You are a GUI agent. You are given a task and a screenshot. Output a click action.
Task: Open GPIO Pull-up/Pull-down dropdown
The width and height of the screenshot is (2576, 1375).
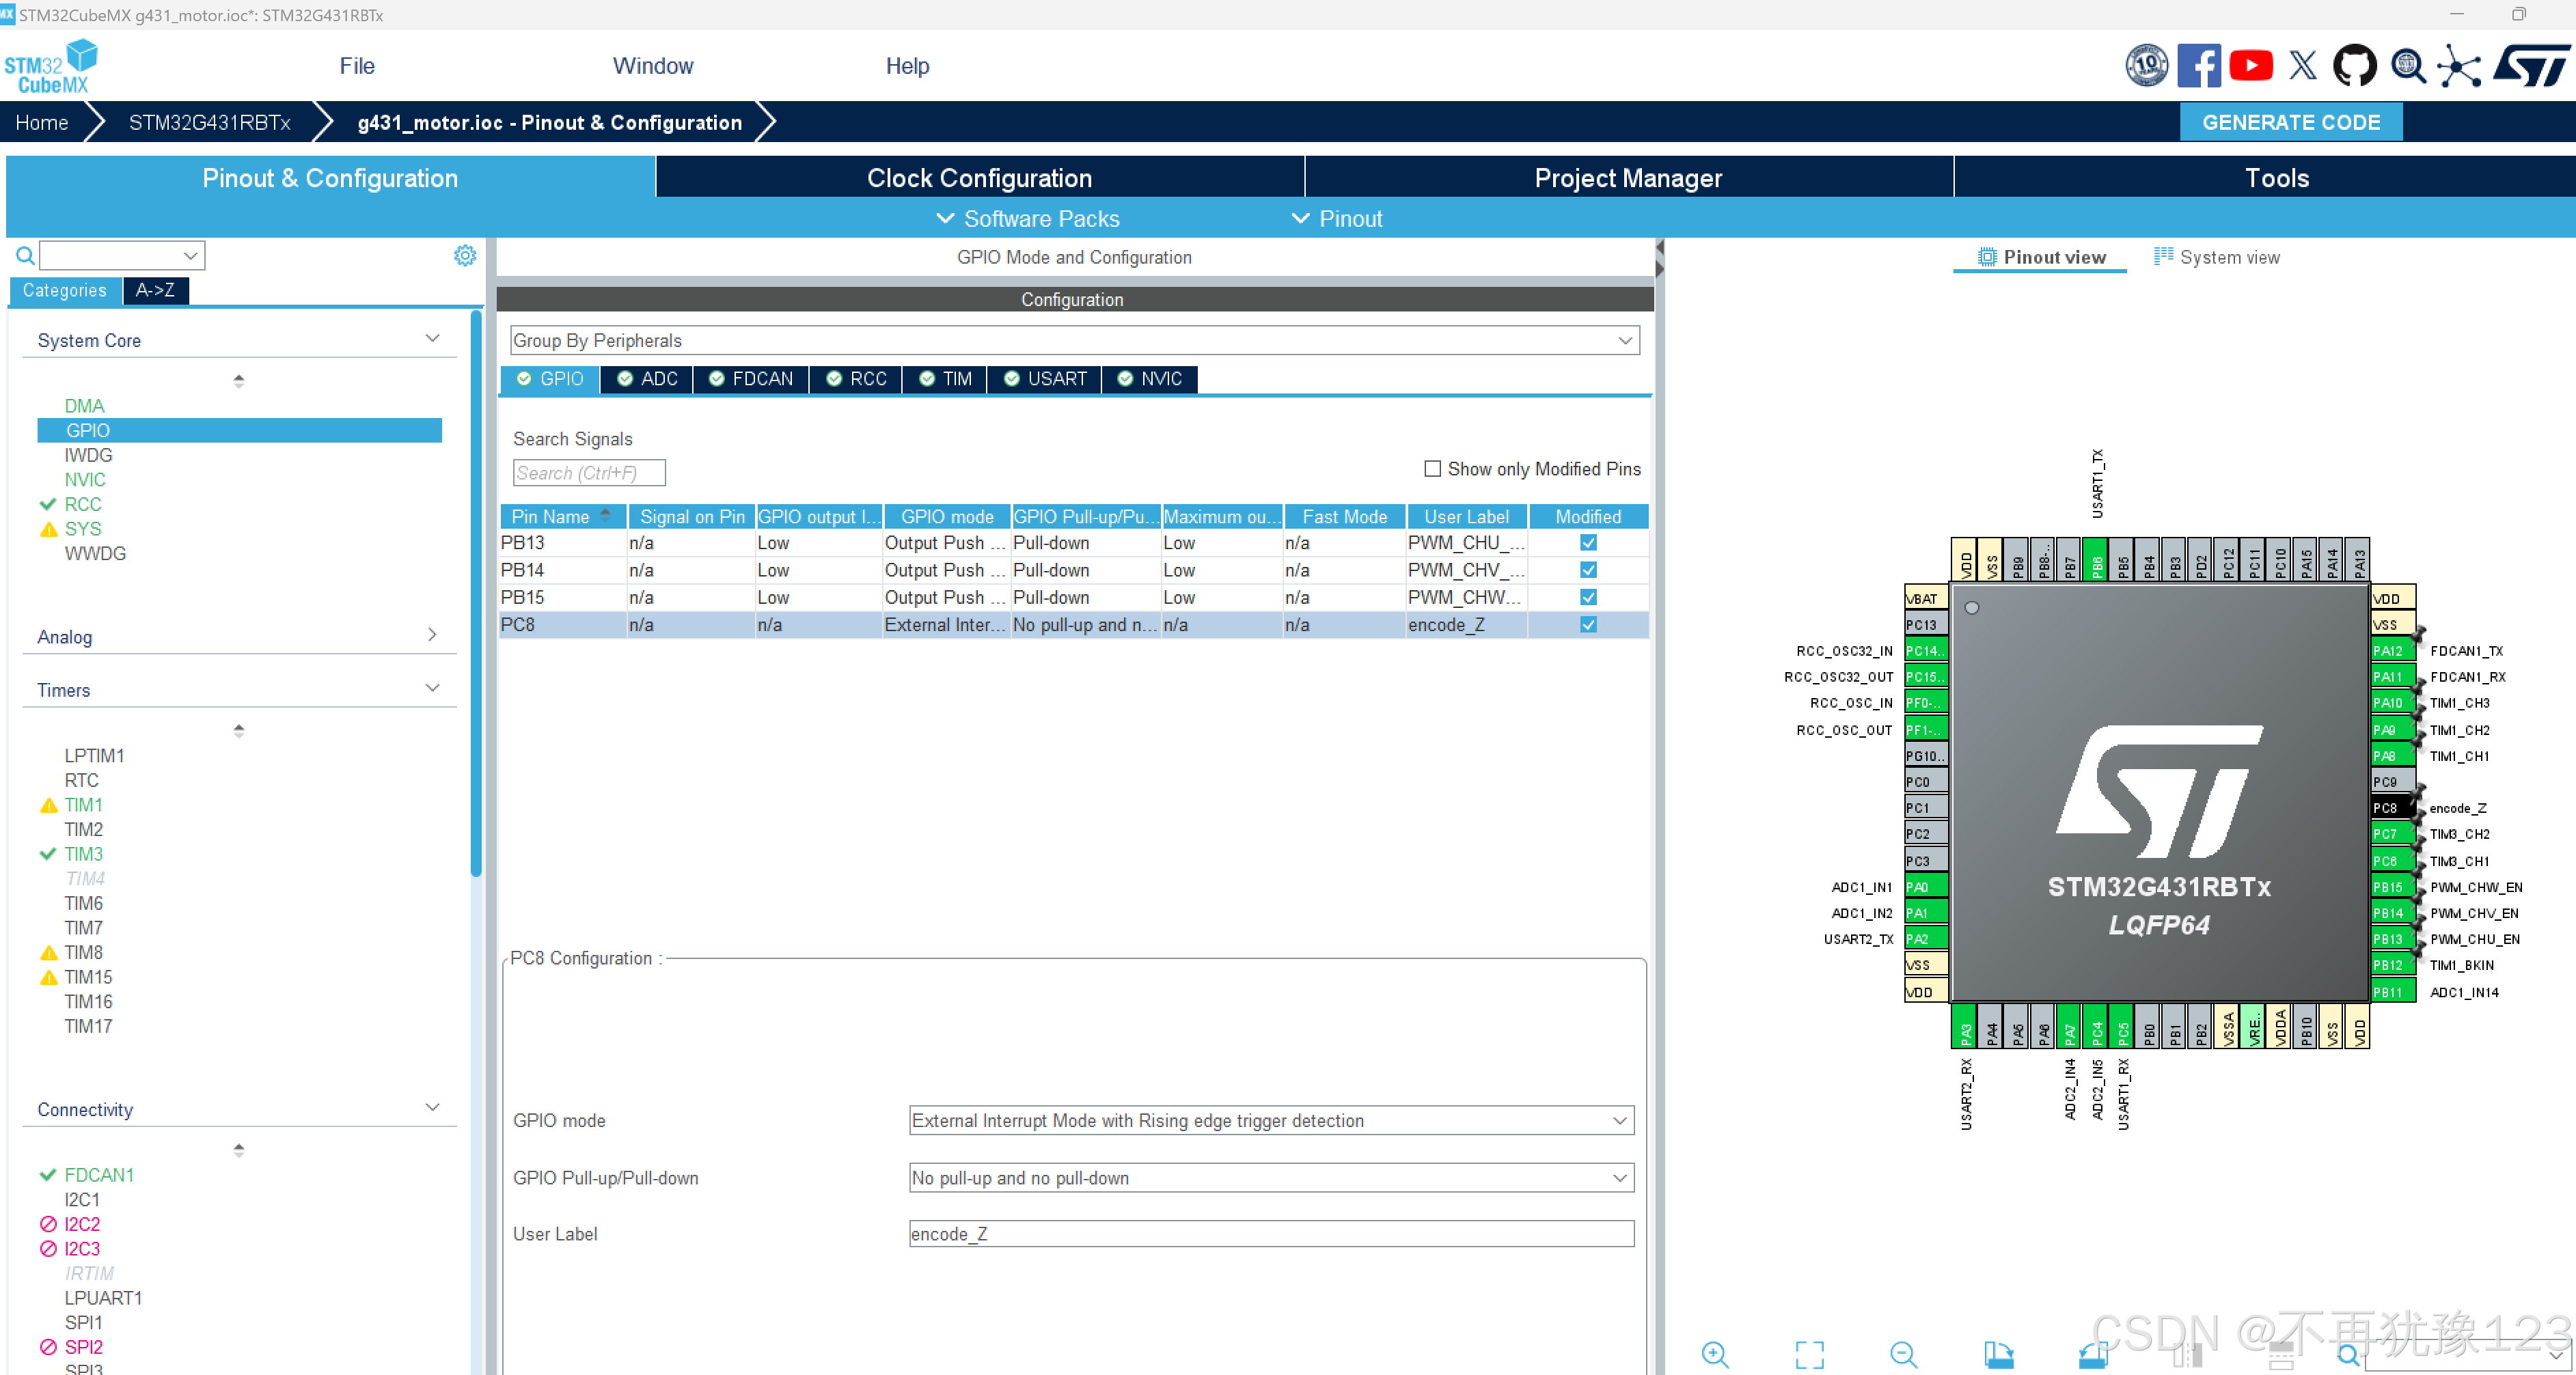click(x=1270, y=1178)
